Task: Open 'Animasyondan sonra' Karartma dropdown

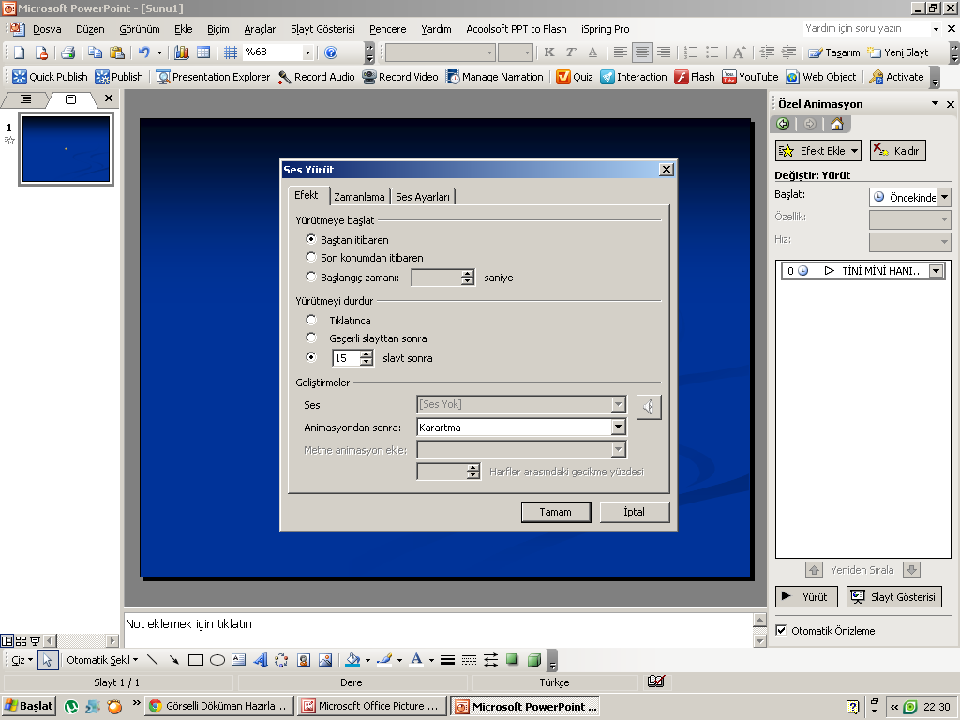Action: (x=618, y=427)
